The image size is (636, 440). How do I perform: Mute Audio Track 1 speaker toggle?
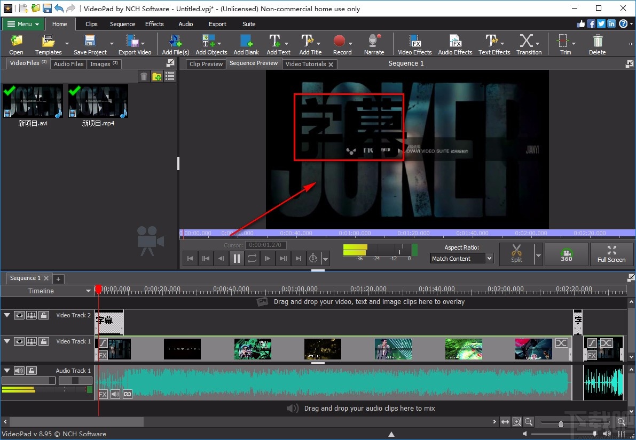pos(19,371)
